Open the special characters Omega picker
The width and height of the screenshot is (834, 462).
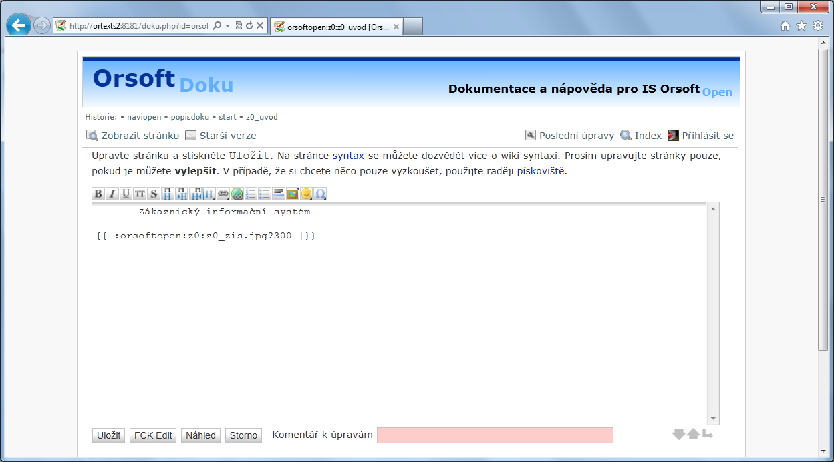pyautogui.click(x=320, y=194)
